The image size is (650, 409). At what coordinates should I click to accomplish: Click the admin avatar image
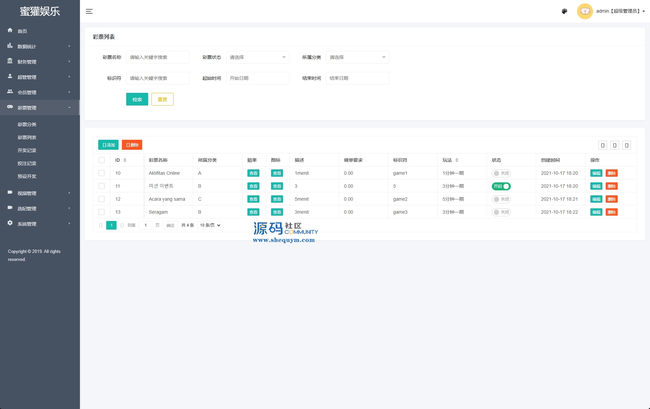pos(585,11)
